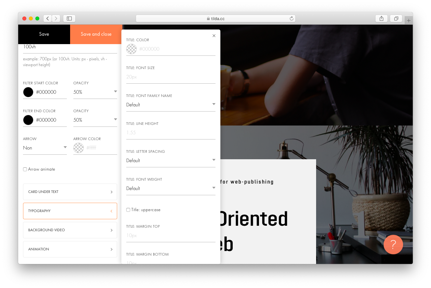Click the Safari share icon

(x=381, y=18)
